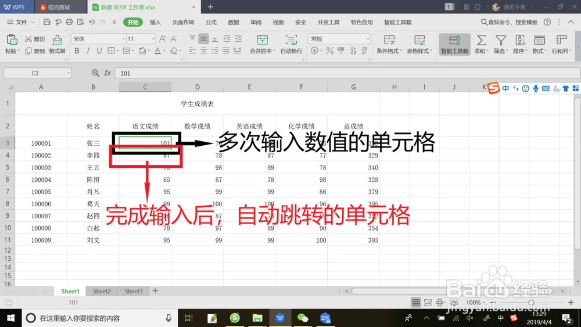Select column H header
Screen dimensions: 581x327
394,87
